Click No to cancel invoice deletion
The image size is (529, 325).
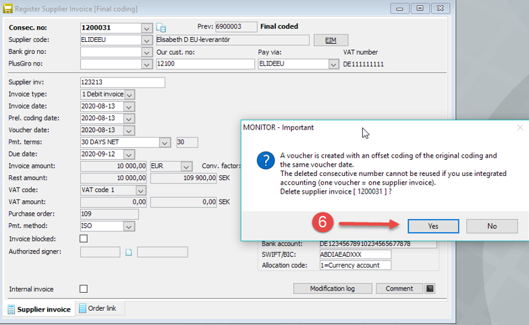[492, 227]
